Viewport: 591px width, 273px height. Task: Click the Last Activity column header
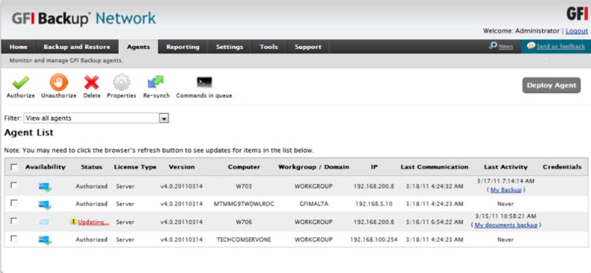pos(506,167)
